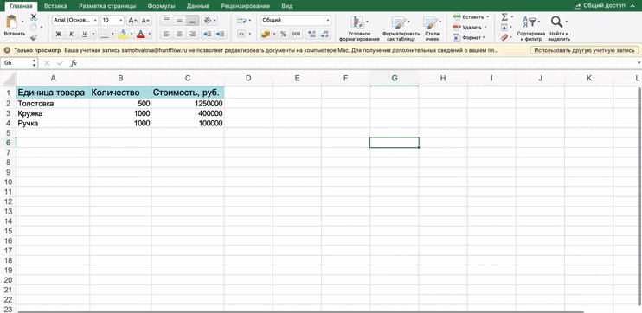Switch to the Рецензирование tab
The height and width of the screenshot is (313, 642).
point(245,6)
